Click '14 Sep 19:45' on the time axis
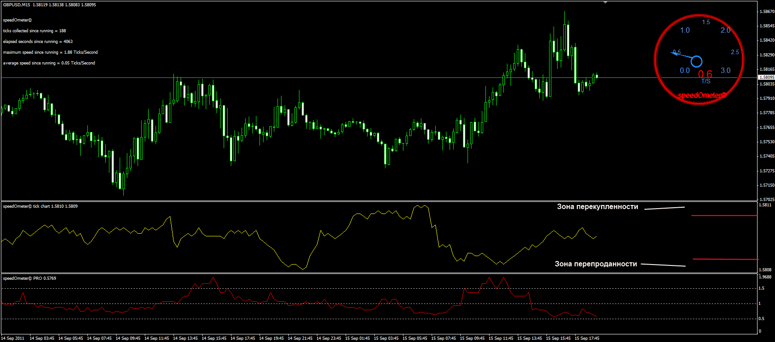Image resolution: width=775 pixels, height=342 pixels. (271, 338)
